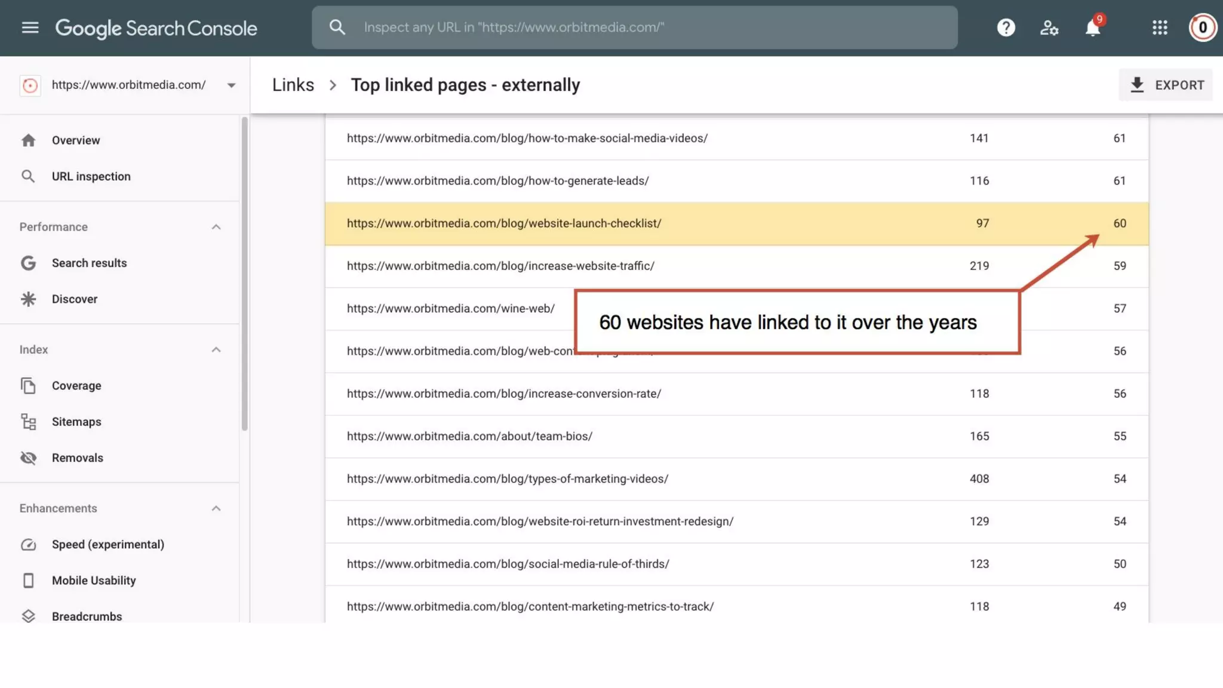The height and width of the screenshot is (688, 1223).
Task: Click the Removals eye-slash icon
Action: (x=28, y=458)
